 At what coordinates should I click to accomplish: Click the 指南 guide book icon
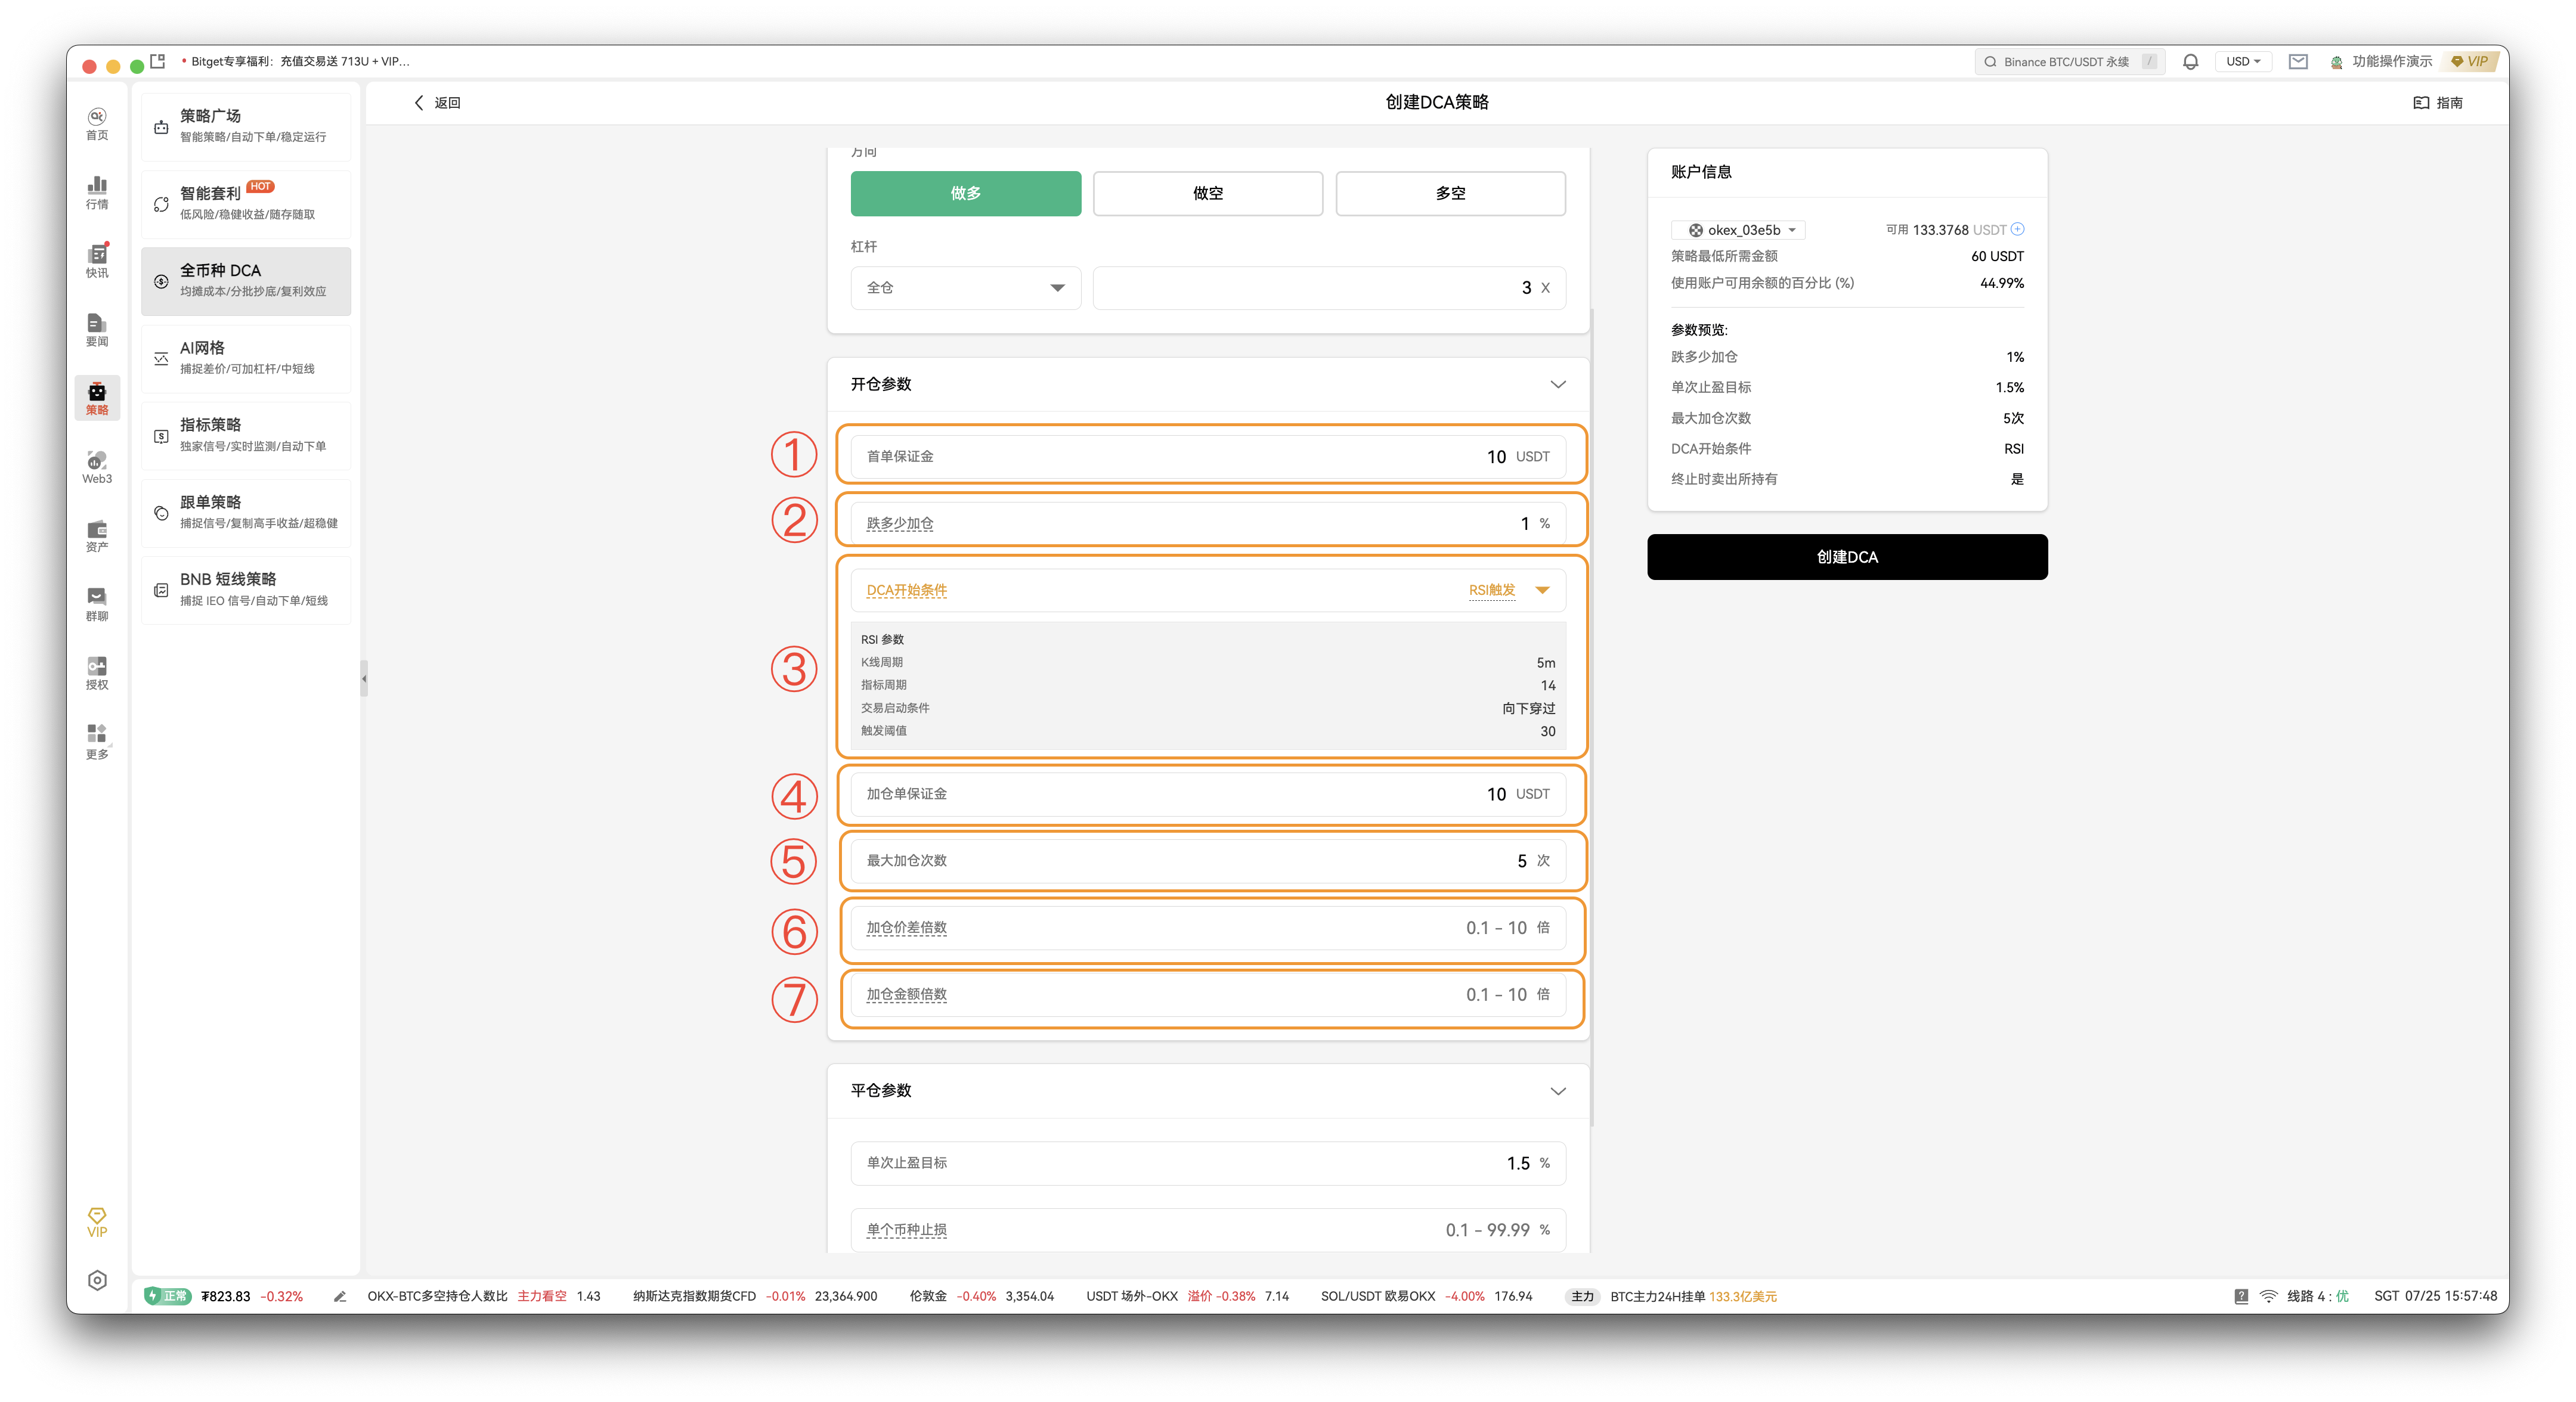pos(2421,103)
